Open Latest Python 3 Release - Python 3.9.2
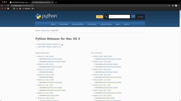Viewport: 181px width, 101px height. [49, 44]
